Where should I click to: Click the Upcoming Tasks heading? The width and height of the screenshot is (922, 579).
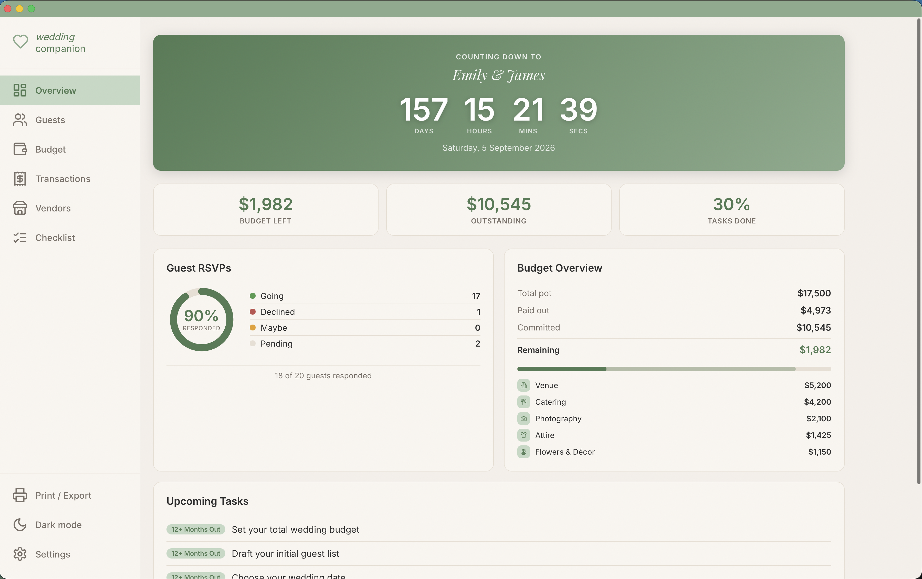[x=207, y=501]
